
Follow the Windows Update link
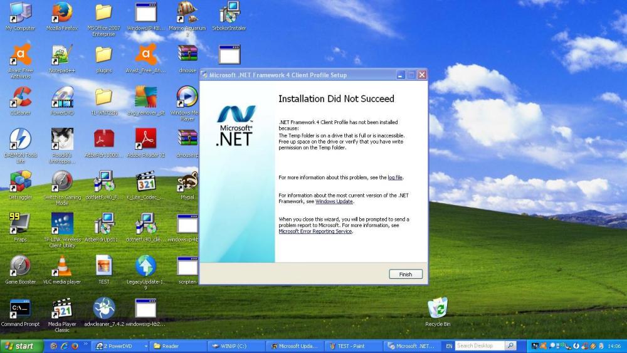pos(334,202)
